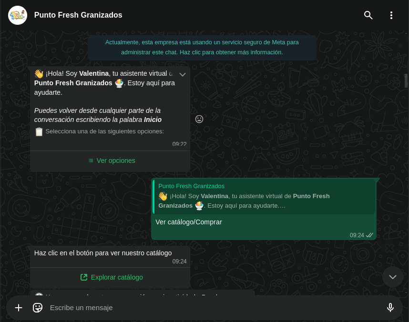Open the sticker and emoji picker

(x=38, y=308)
